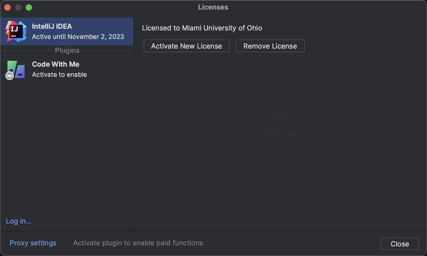Image resolution: width=427 pixels, height=256 pixels.
Task: Click the green window zoom button
Action: coord(29,7)
